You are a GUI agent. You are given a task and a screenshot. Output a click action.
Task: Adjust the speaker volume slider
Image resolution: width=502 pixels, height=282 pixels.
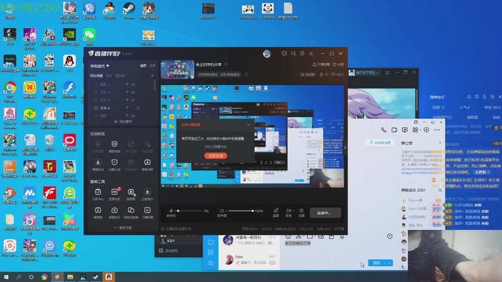pos(240,211)
